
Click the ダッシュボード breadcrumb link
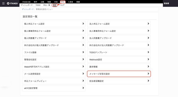point(28,9)
